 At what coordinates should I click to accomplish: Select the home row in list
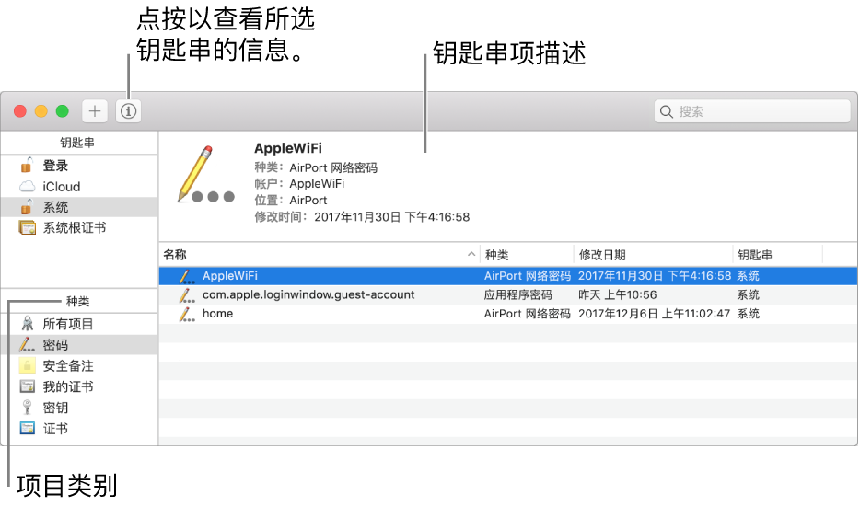[508, 314]
